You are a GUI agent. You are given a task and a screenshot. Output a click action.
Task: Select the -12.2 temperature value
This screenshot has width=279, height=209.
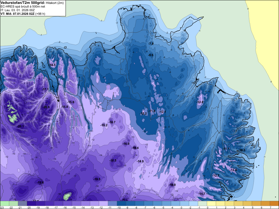143,113
